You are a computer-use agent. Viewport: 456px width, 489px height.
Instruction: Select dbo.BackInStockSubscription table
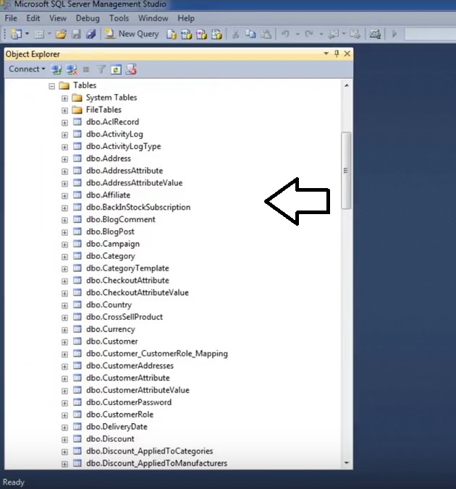point(138,207)
